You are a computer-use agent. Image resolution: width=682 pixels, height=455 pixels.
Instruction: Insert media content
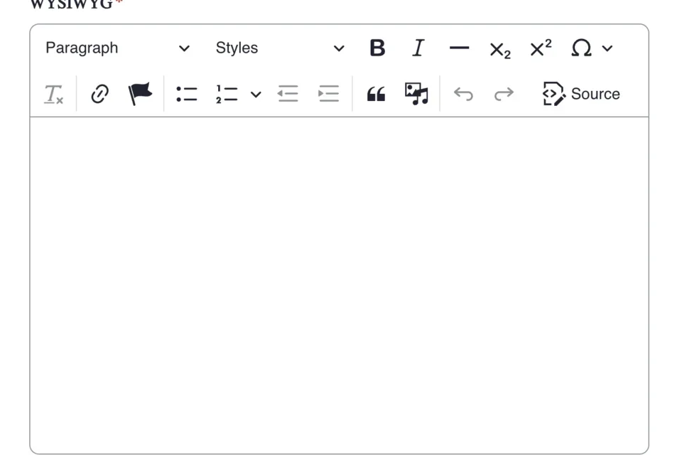tap(417, 93)
